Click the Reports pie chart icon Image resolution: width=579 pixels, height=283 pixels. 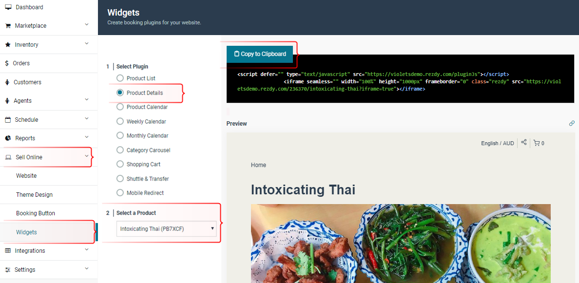8,138
